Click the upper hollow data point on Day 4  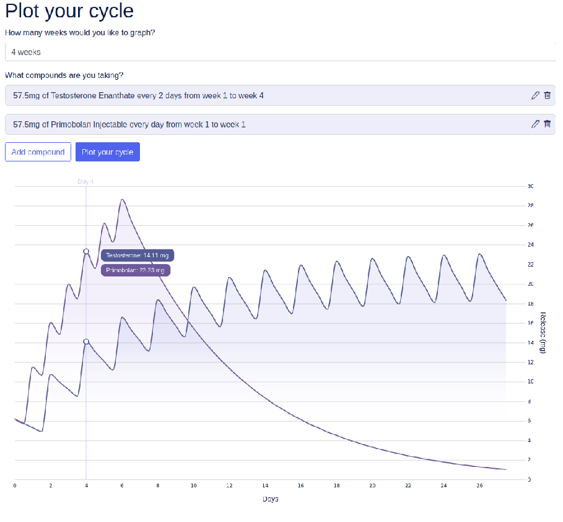click(86, 251)
